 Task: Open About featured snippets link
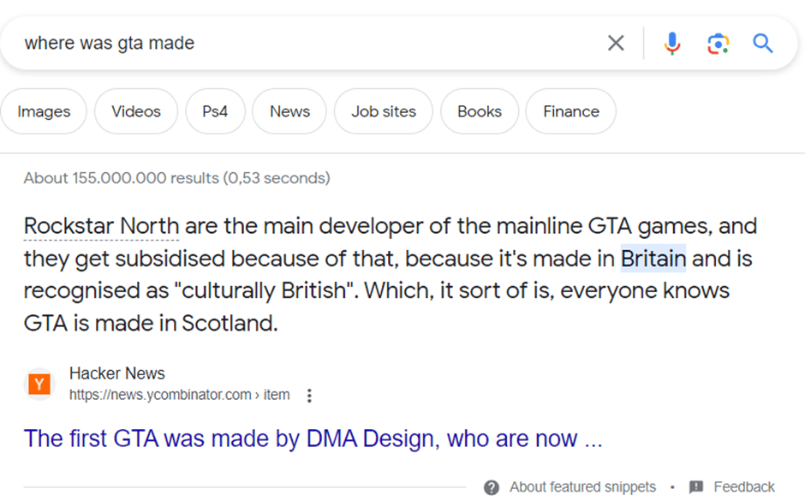point(582,487)
